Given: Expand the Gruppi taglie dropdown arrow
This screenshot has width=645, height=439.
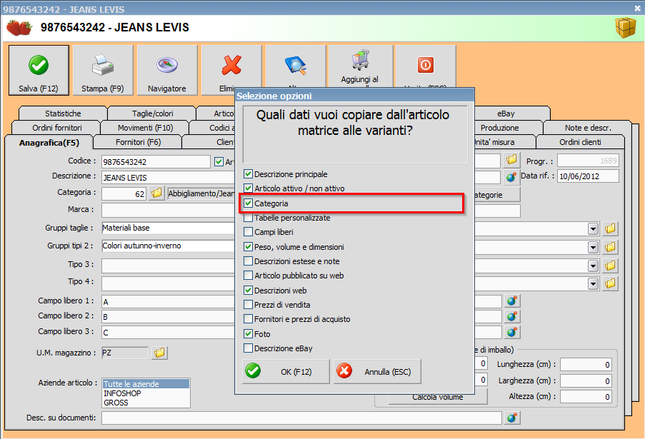Looking at the screenshot, I should tap(593, 229).
